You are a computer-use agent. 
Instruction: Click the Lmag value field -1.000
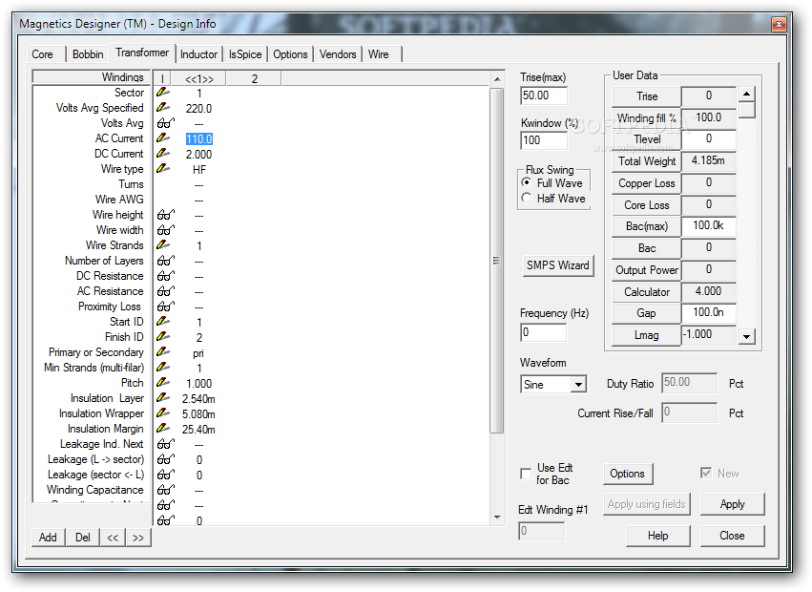[x=708, y=335]
